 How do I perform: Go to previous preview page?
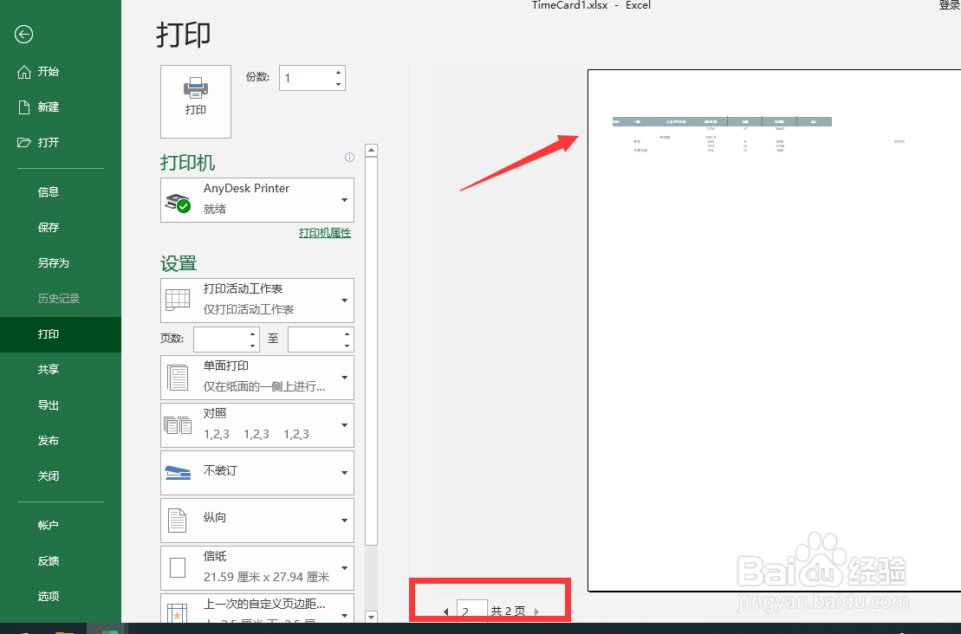445,611
